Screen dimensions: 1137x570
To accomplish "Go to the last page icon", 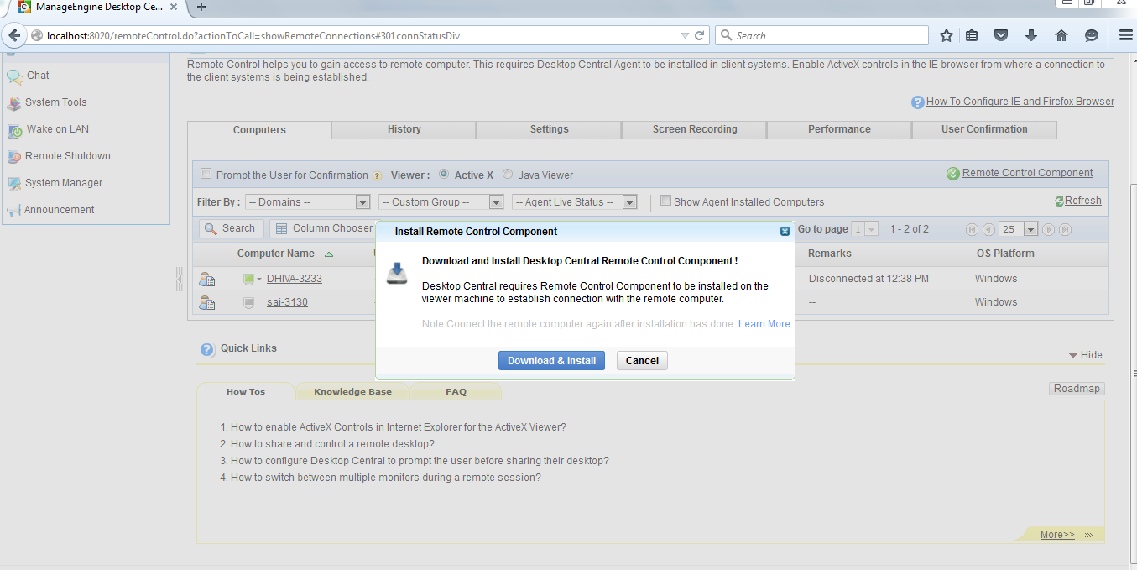I will [1065, 229].
